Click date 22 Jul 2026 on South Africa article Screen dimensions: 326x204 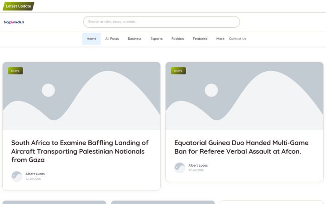[x=33, y=179]
